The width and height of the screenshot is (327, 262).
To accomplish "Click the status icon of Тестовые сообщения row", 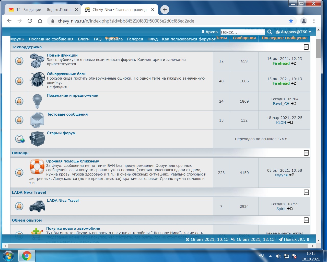I will pyautogui.click(x=19, y=120).
